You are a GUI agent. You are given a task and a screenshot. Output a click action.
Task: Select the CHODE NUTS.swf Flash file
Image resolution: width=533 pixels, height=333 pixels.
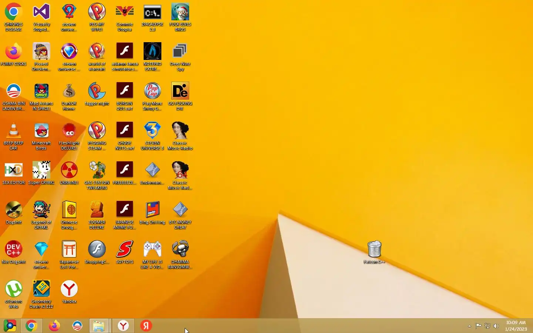(x=124, y=136)
